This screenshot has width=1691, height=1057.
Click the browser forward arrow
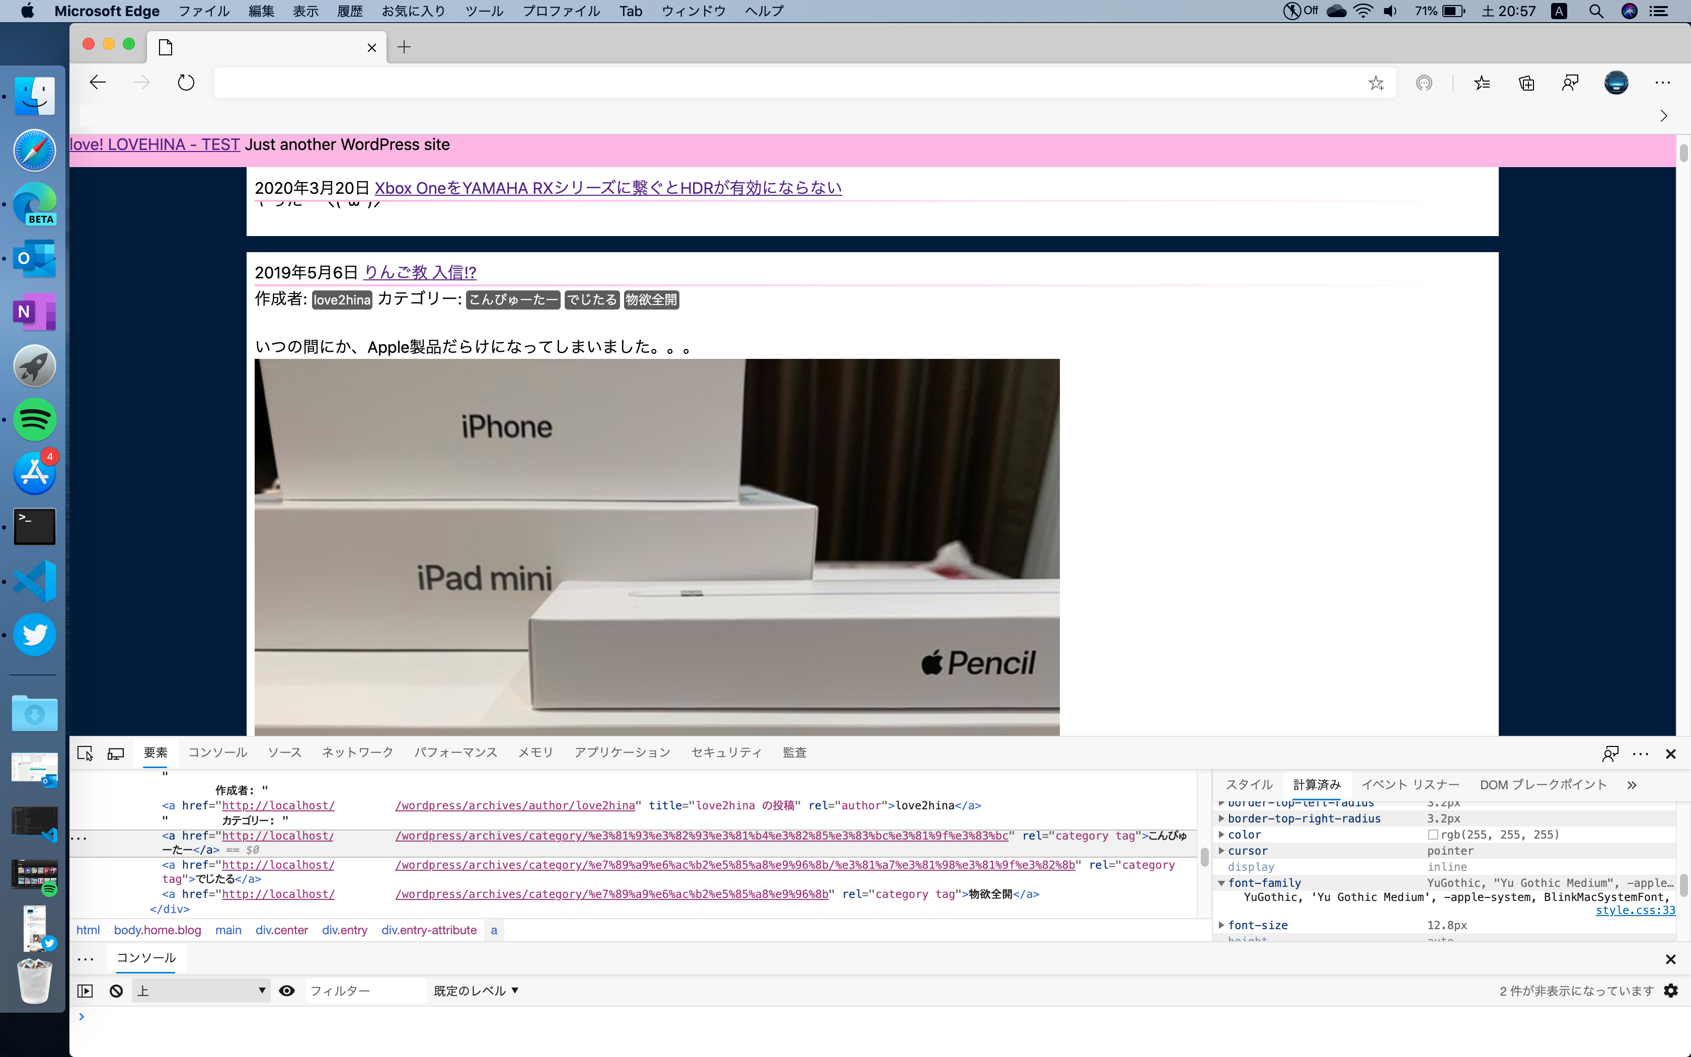[142, 83]
